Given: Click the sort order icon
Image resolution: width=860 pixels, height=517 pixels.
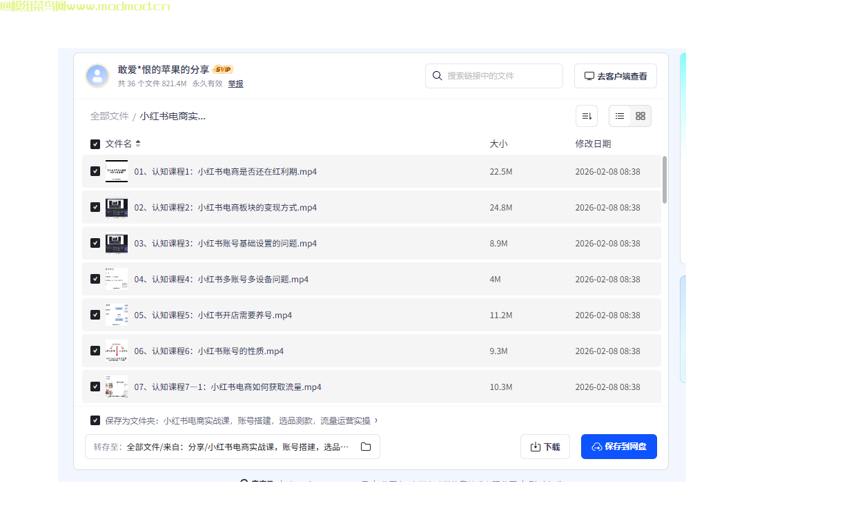Looking at the screenshot, I should coord(586,116).
